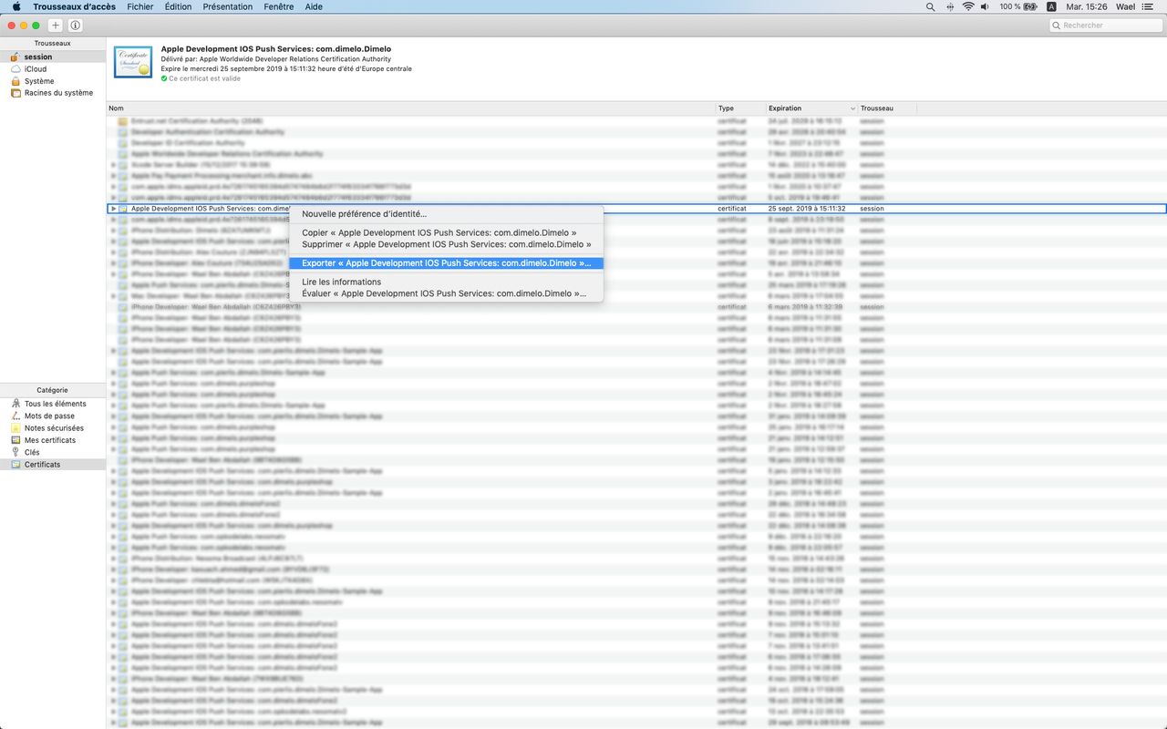Select the session keychain
The image size is (1167, 729).
click(38, 56)
